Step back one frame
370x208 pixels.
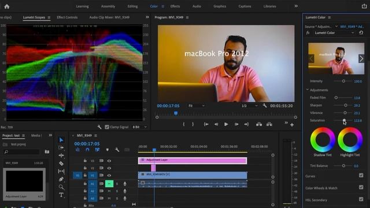click(216, 124)
